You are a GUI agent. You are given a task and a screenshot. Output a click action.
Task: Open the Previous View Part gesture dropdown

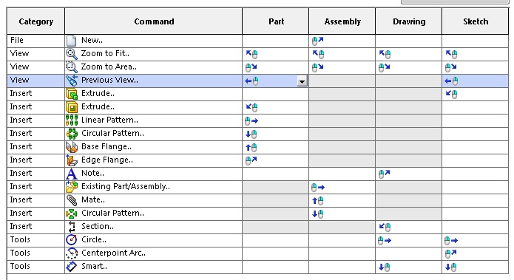point(302,81)
